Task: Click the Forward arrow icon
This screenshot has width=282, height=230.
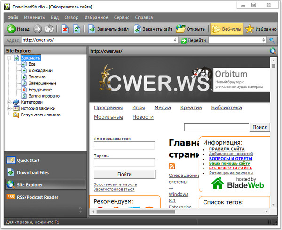Action: pos(38,29)
